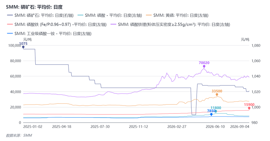This screenshot has height=141, width=270.
Task: Toggle the 磷酸 平均价 legend series
Action: tap(110, 15)
